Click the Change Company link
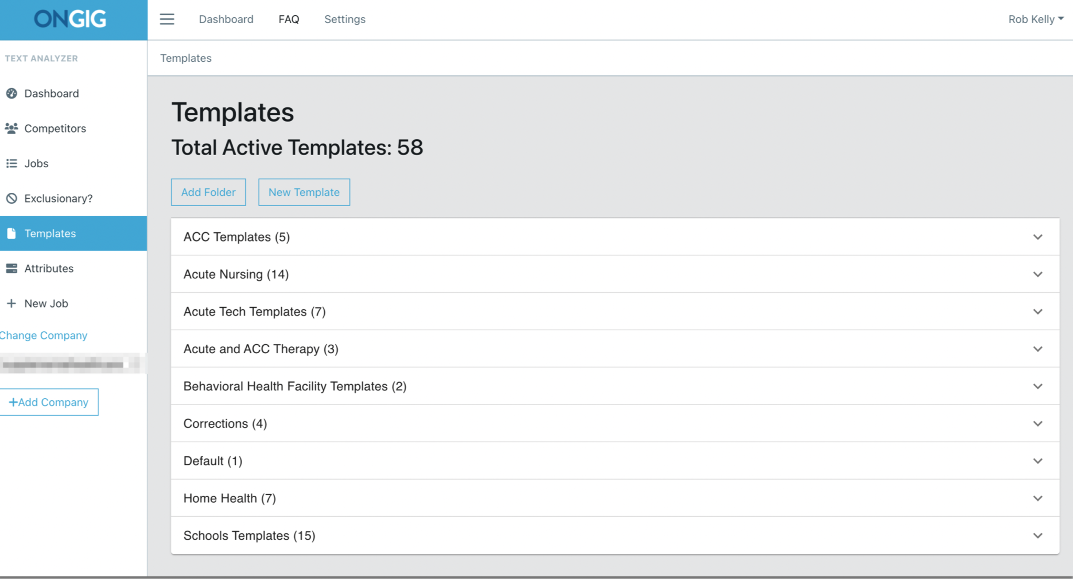The width and height of the screenshot is (1073, 579). click(x=43, y=334)
